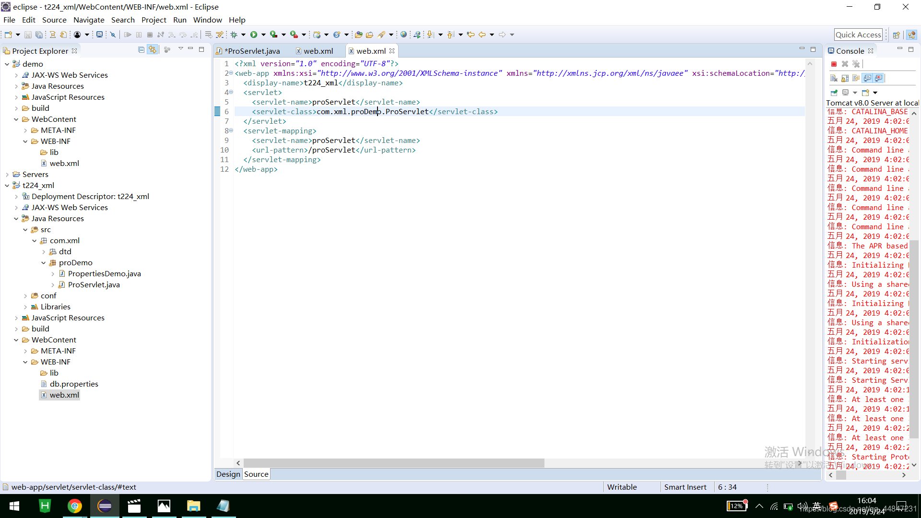
Task: Click the Next Annotation toolbar icon
Action: pos(430,35)
